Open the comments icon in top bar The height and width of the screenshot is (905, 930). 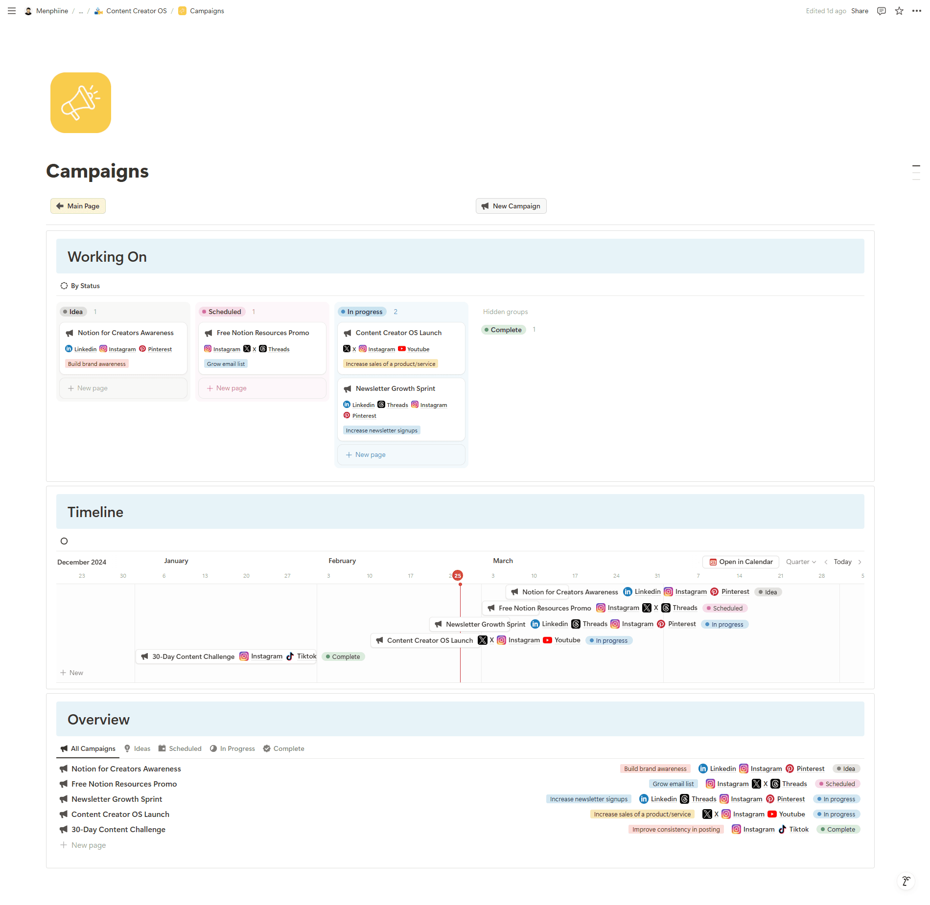(x=882, y=11)
